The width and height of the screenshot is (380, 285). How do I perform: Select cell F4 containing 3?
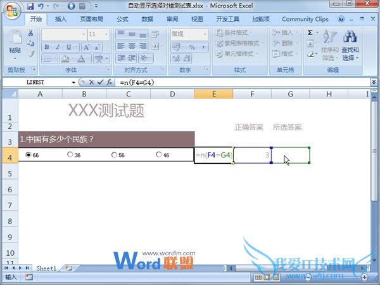pos(252,156)
